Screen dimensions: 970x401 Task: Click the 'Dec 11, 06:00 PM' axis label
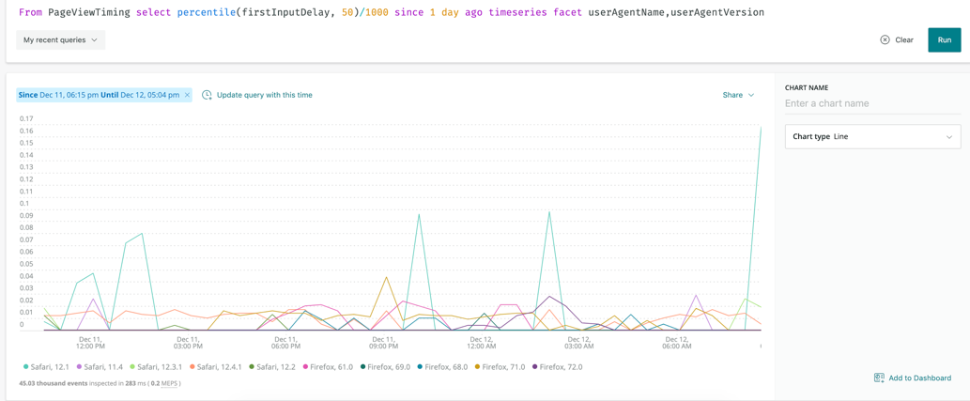tap(285, 343)
